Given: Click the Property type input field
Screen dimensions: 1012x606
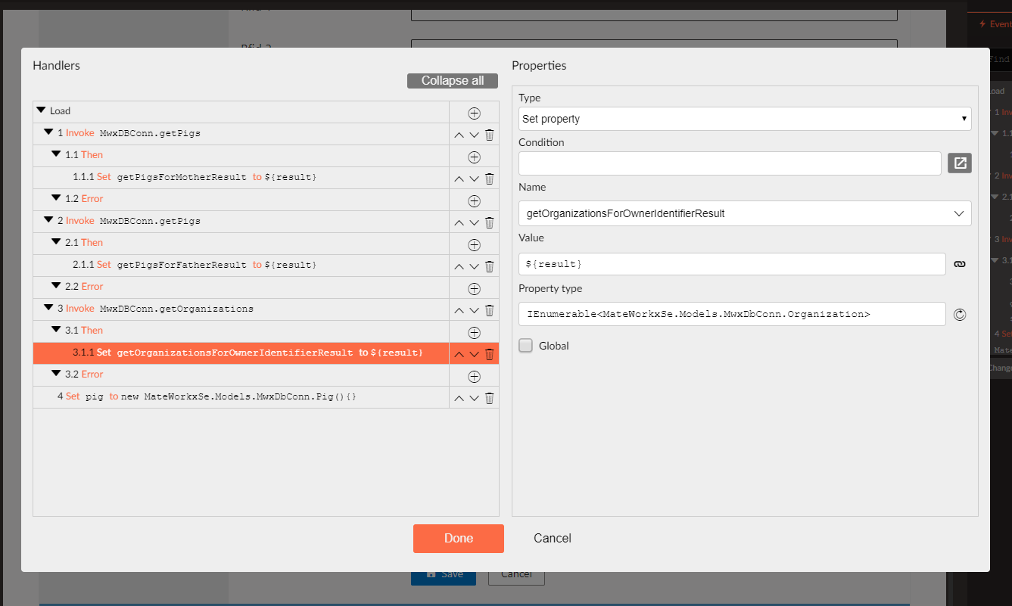Looking at the screenshot, I should click(732, 314).
